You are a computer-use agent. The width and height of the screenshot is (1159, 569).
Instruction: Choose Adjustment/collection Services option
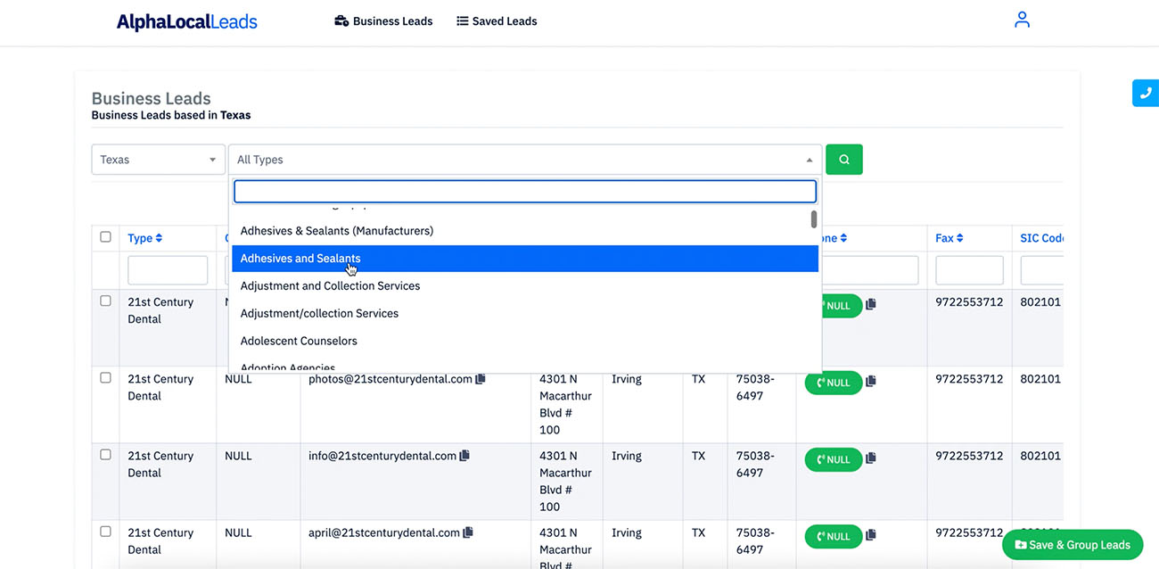point(524,314)
